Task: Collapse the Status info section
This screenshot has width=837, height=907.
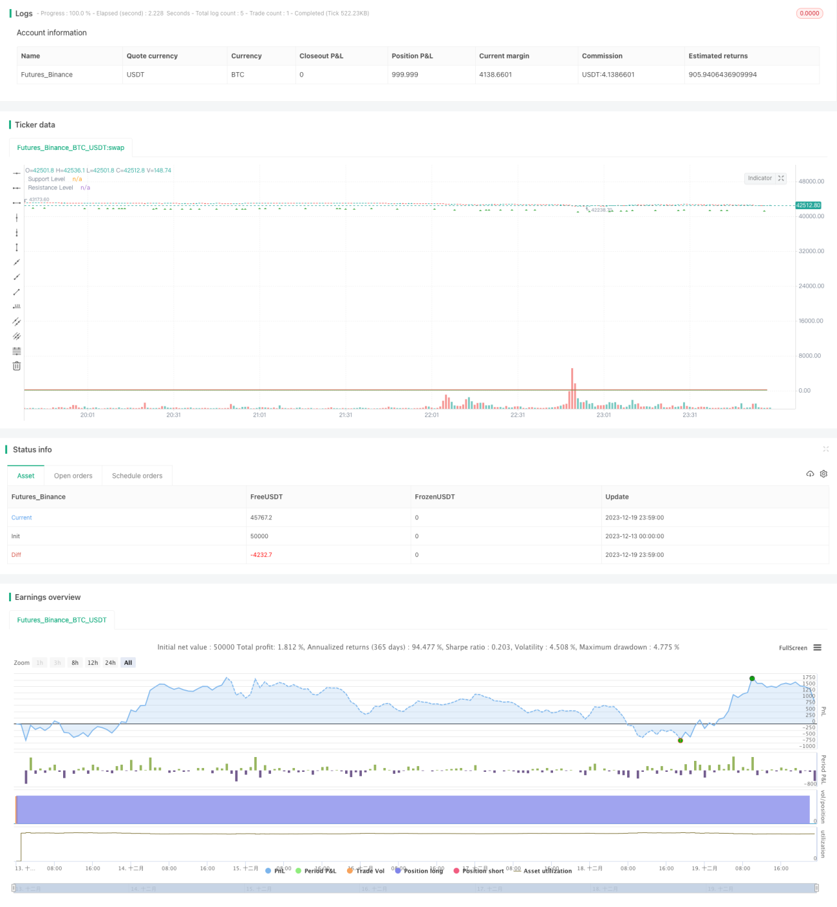Action: click(825, 449)
